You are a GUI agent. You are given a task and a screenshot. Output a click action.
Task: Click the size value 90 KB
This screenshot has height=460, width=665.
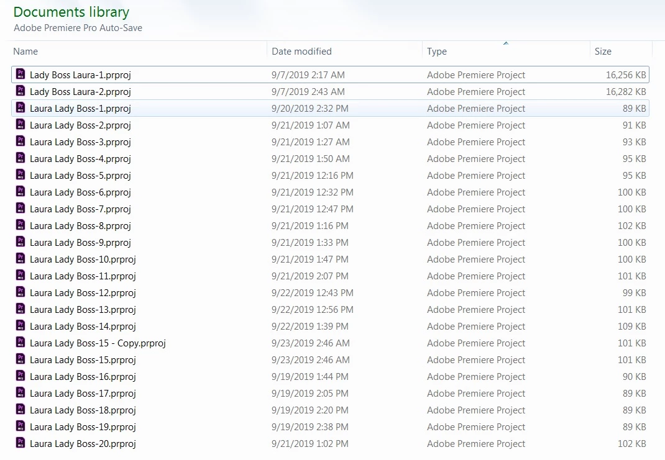pyautogui.click(x=634, y=377)
